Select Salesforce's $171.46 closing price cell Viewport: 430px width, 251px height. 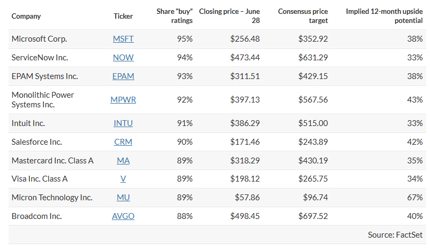[245, 142]
